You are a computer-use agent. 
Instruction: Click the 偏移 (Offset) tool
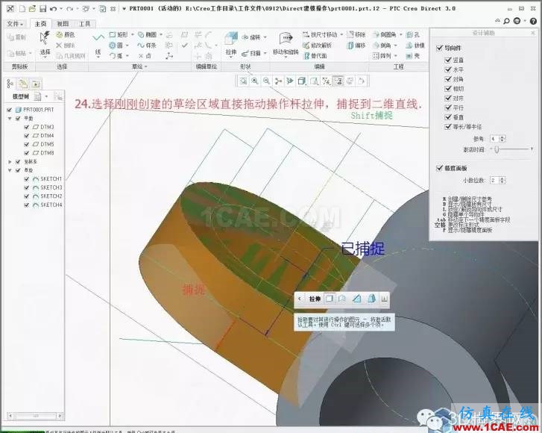[x=356, y=46]
